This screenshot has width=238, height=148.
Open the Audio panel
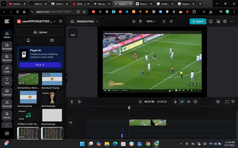click(x=7, y=70)
